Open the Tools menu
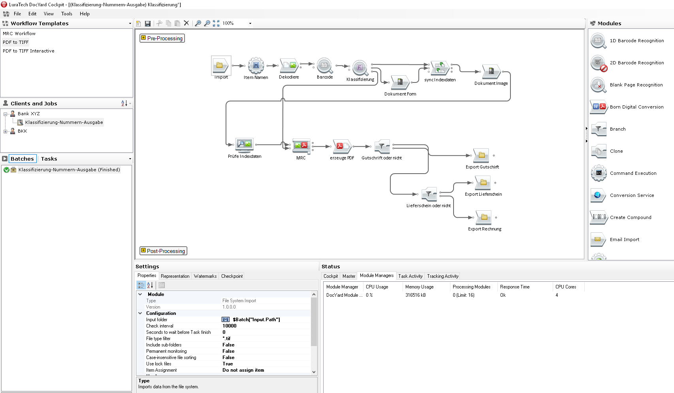The height and width of the screenshot is (393, 674). point(66,14)
